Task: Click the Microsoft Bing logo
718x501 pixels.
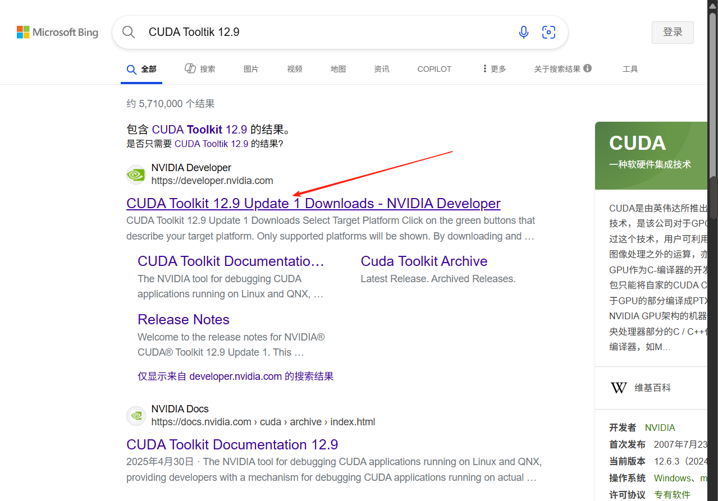Action: 57,32
